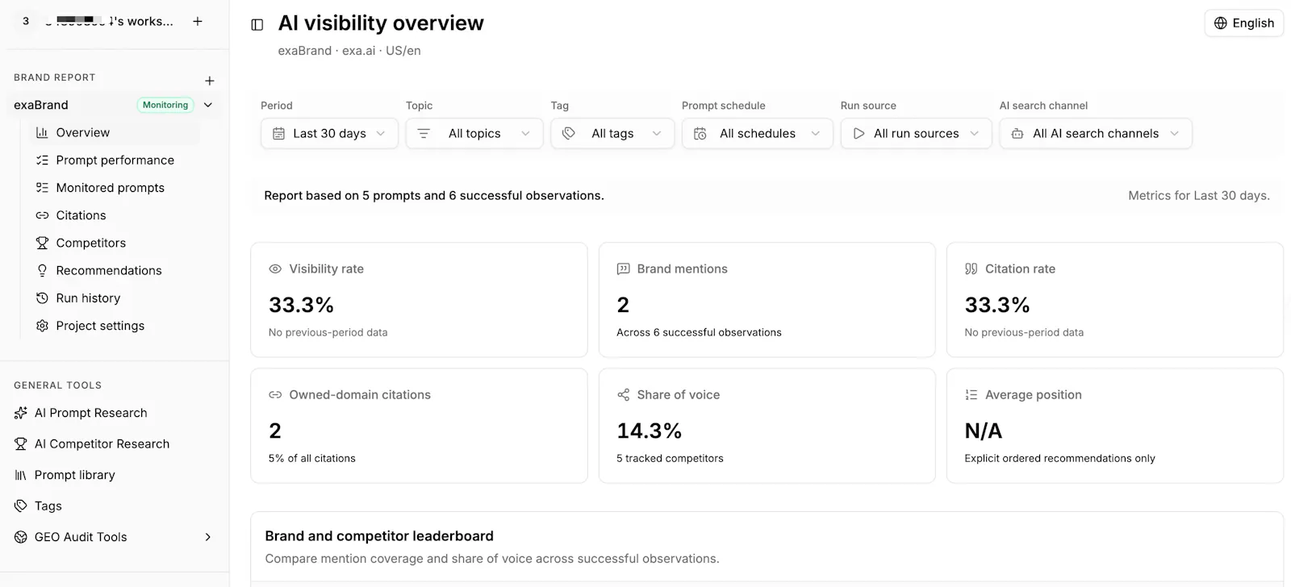The width and height of the screenshot is (1291, 587).
Task: Click the robot icon in the AI search channel filter
Action: pos(1017,134)
